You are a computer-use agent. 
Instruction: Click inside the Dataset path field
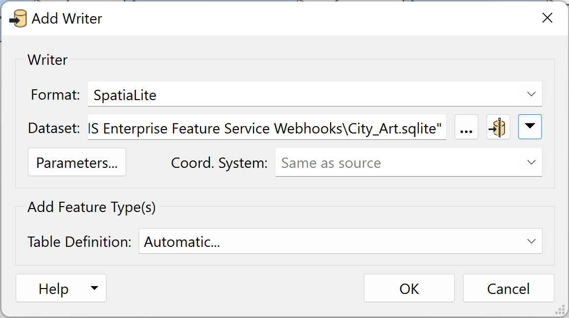(x=265, y=128)
